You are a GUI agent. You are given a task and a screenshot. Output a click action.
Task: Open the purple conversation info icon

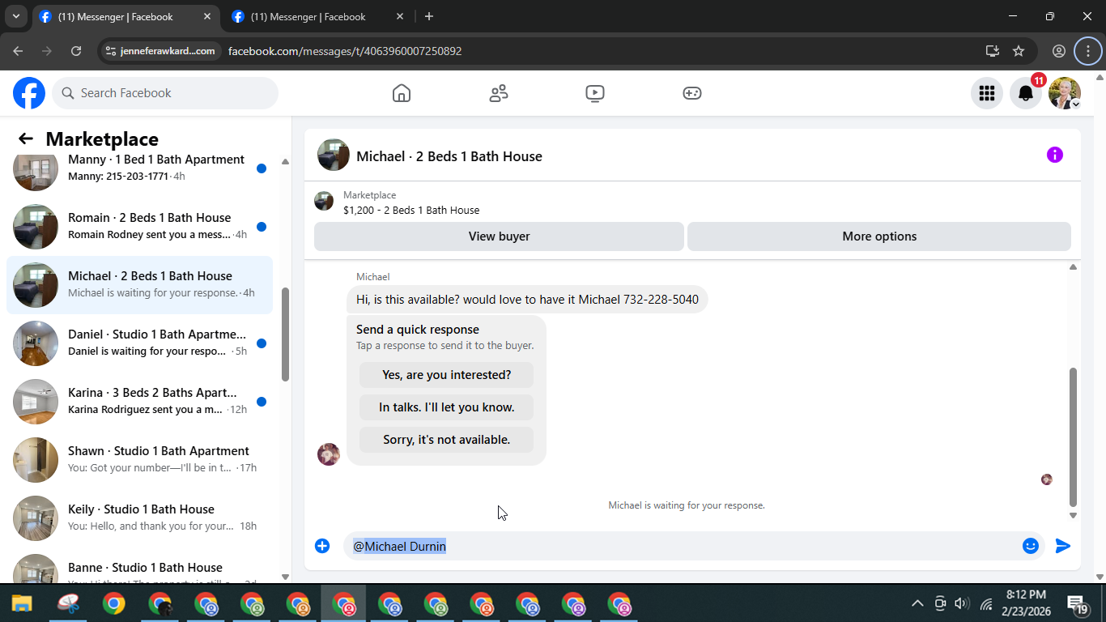1054,155
